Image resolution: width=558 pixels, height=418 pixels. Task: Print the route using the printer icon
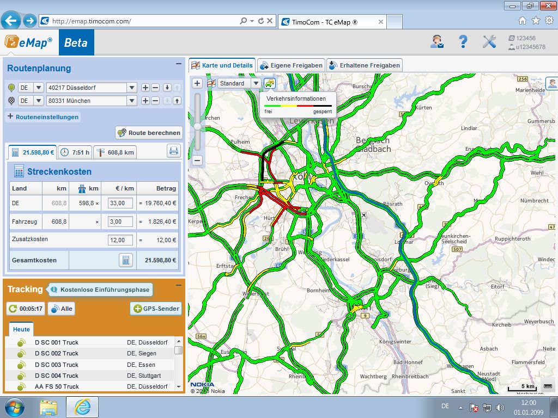click(173, 151)
